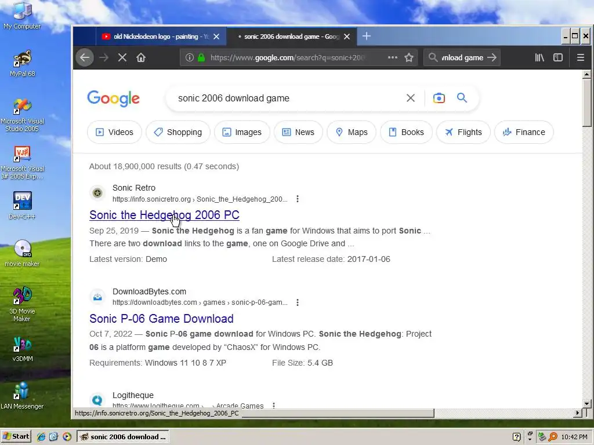Close the old Nickelodeon logo YouTube tab

click(x=216, y=37)
